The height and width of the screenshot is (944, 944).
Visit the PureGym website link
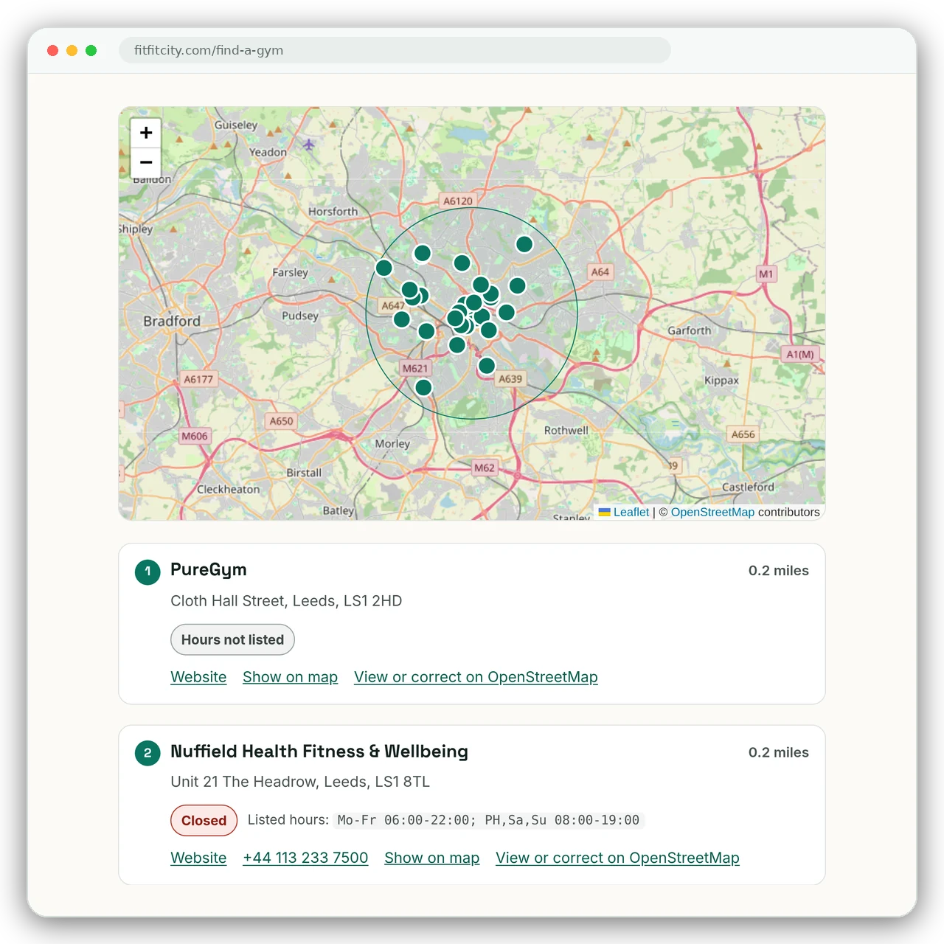click(x=198, y=677)
